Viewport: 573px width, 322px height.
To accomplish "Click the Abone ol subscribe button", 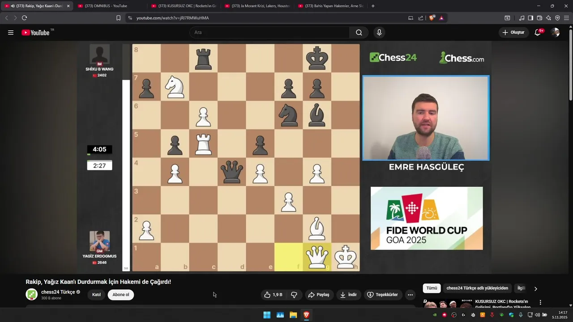I will coord(121,295).
